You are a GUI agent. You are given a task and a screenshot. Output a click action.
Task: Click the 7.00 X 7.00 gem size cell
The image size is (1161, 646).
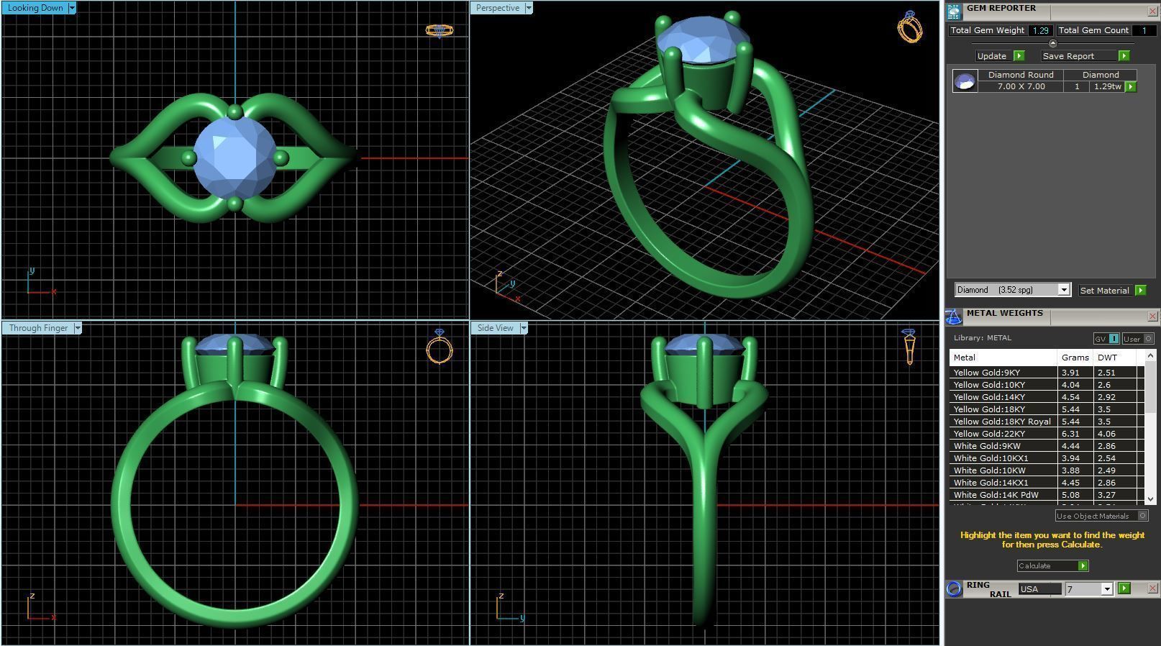[1021, 86]
